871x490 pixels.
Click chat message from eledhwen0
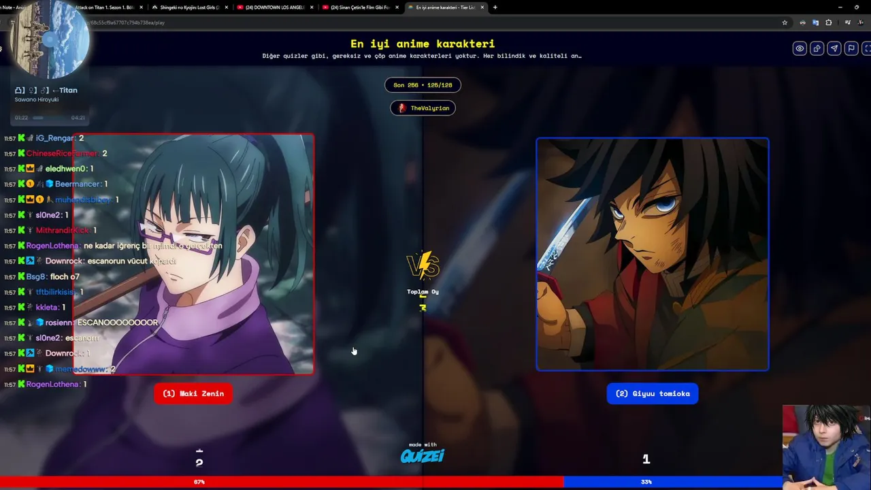coord(49,169)
